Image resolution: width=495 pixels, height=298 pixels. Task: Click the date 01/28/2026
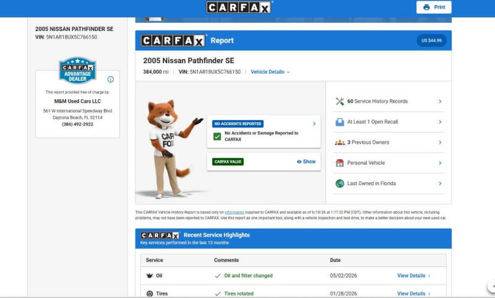point(343,294)
